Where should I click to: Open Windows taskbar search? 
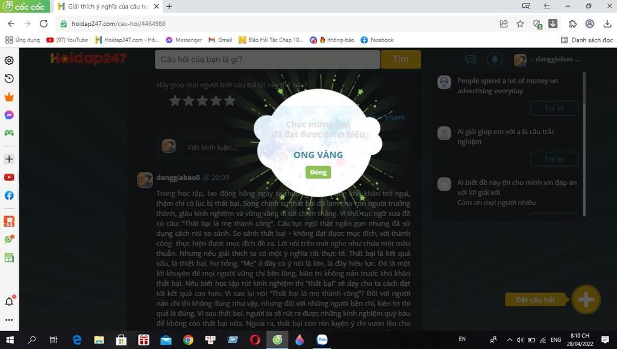tap(32, 339)
